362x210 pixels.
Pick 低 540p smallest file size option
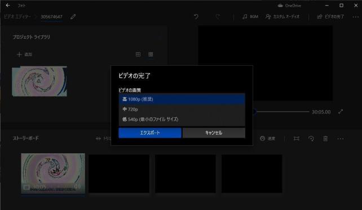click(x=182, y=119)
